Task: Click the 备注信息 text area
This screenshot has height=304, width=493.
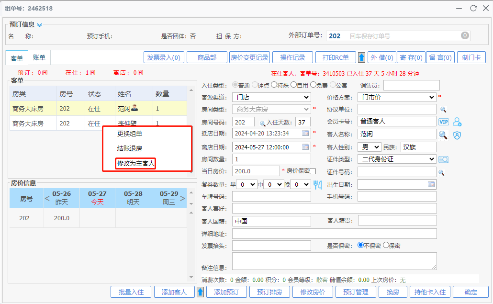Action: point(335,261)
